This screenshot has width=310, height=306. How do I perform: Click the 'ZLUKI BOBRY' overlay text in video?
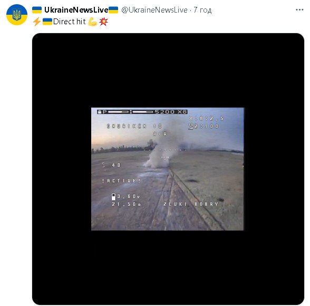(191, 204)
